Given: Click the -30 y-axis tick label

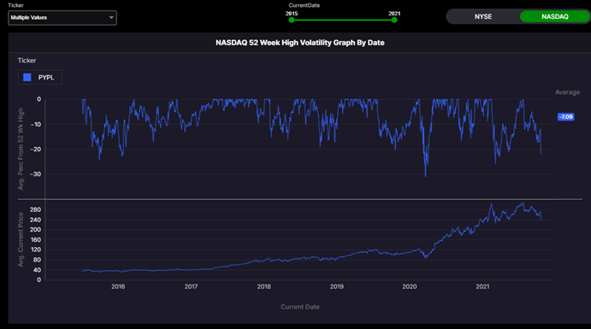Looking at the screenshot, I should (x=35, y=174).
